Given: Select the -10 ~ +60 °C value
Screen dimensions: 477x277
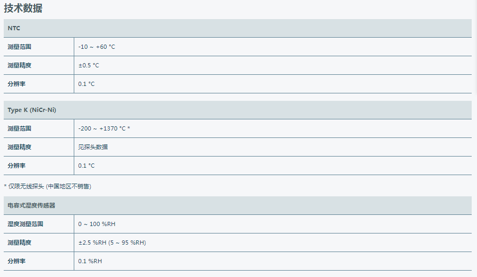Looking at the screenshot, I should point(97,47).
